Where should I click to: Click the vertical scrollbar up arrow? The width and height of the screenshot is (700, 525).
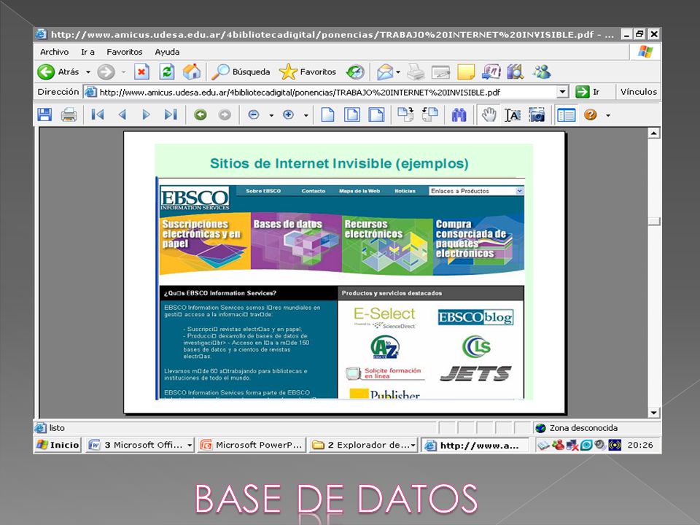click(653, 133)
